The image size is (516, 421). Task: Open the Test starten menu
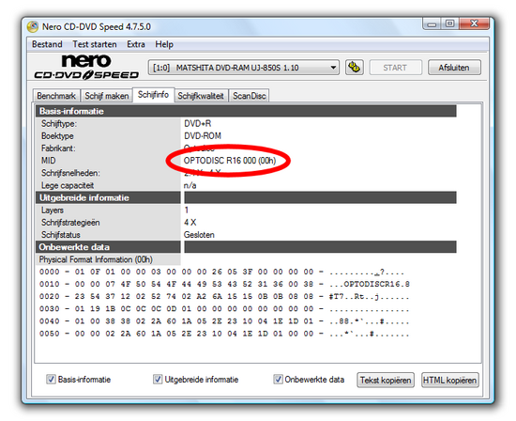(95, 44)
